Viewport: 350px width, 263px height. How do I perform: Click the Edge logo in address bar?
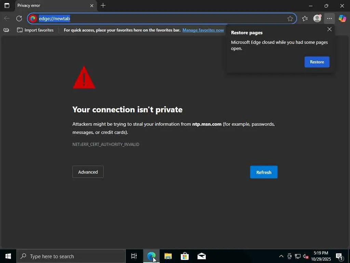(x=33, y=18)
